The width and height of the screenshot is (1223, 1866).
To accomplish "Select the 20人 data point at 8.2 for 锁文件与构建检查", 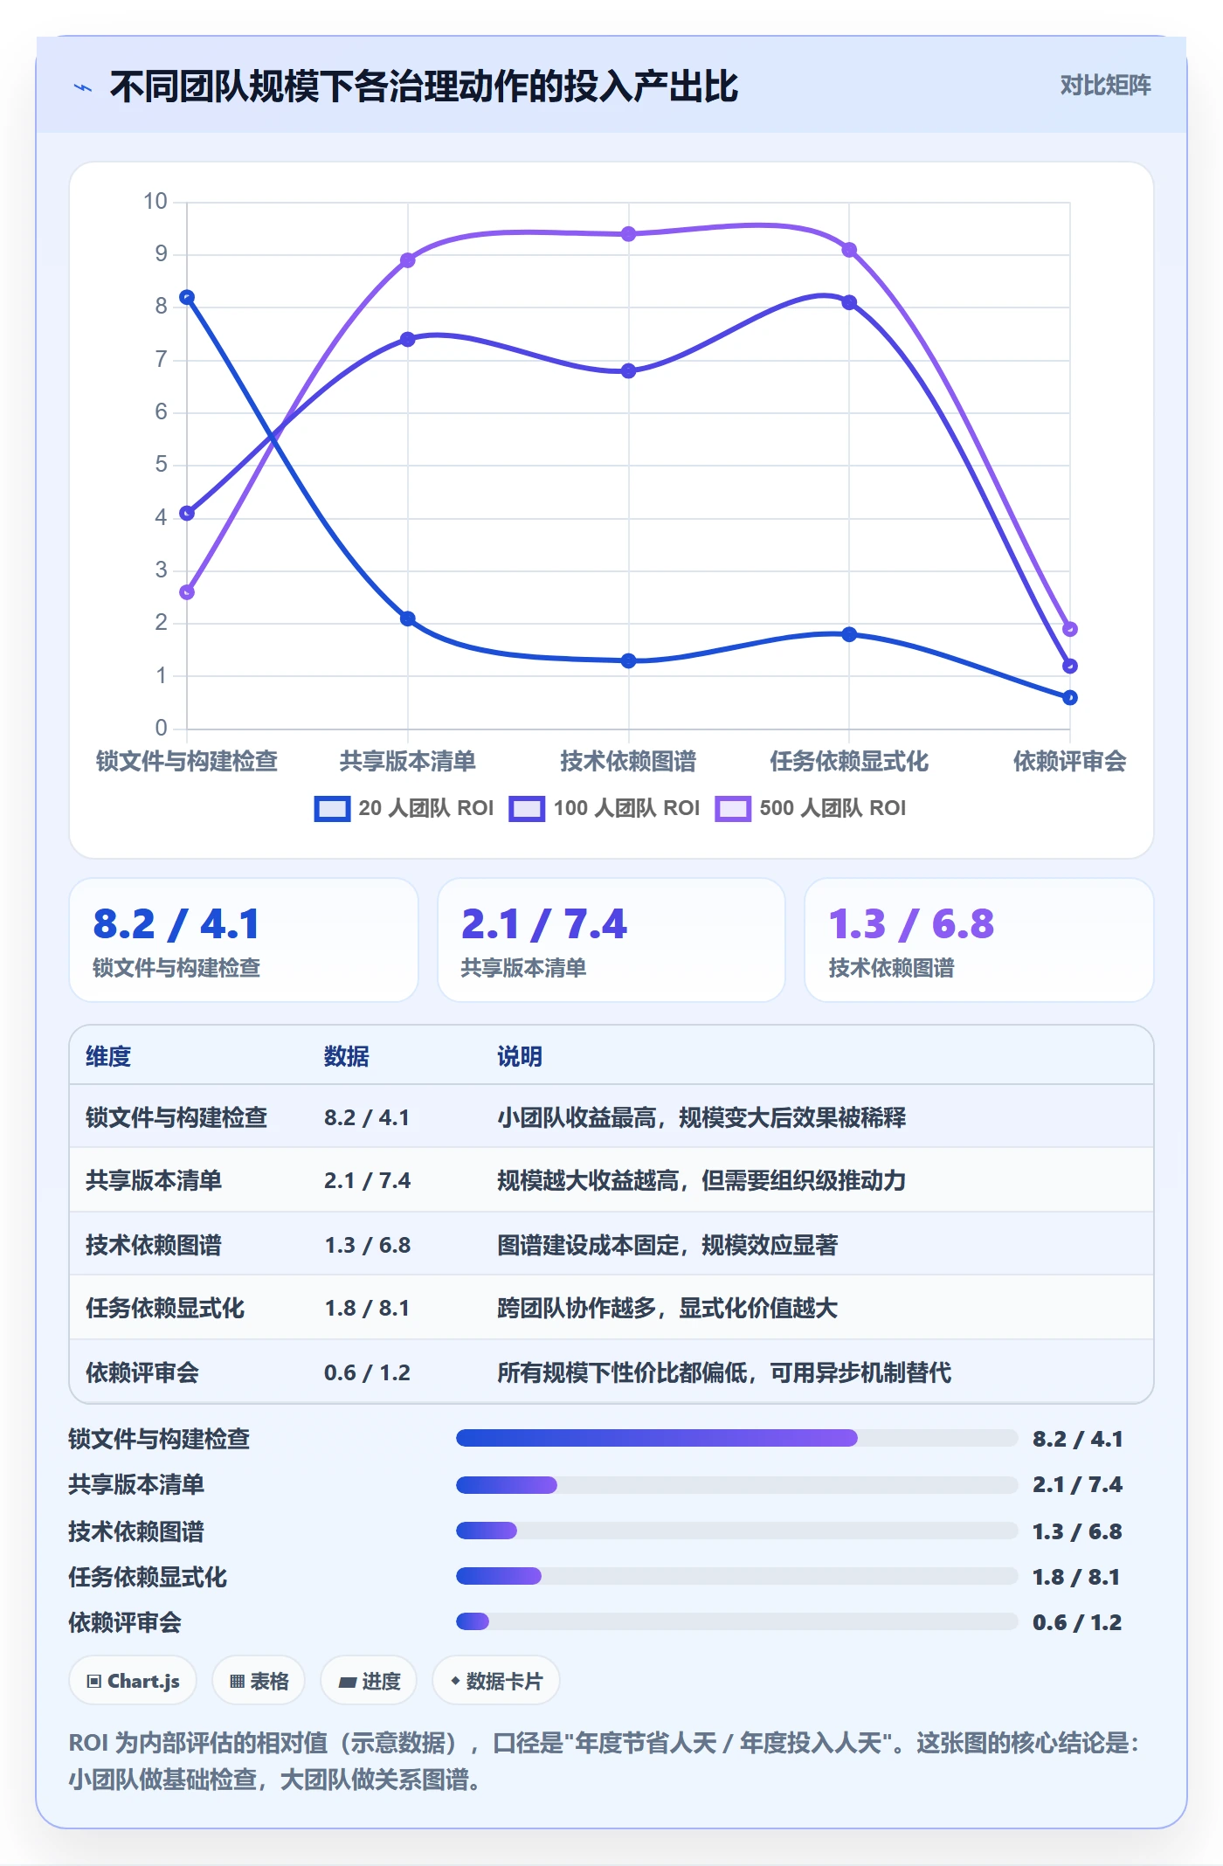I will tap(187, 297).
